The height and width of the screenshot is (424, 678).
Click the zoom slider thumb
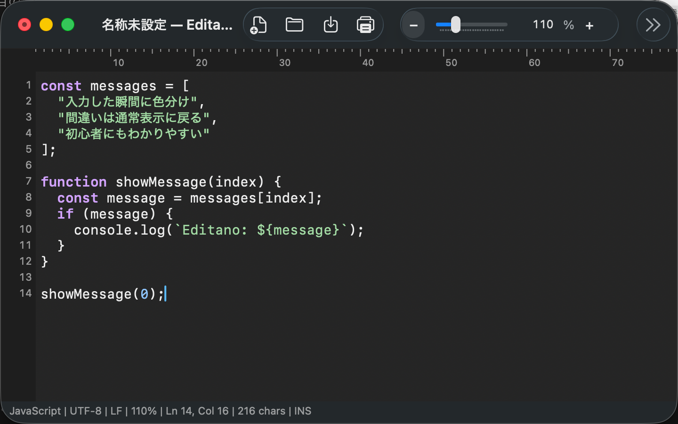point(455,24)
